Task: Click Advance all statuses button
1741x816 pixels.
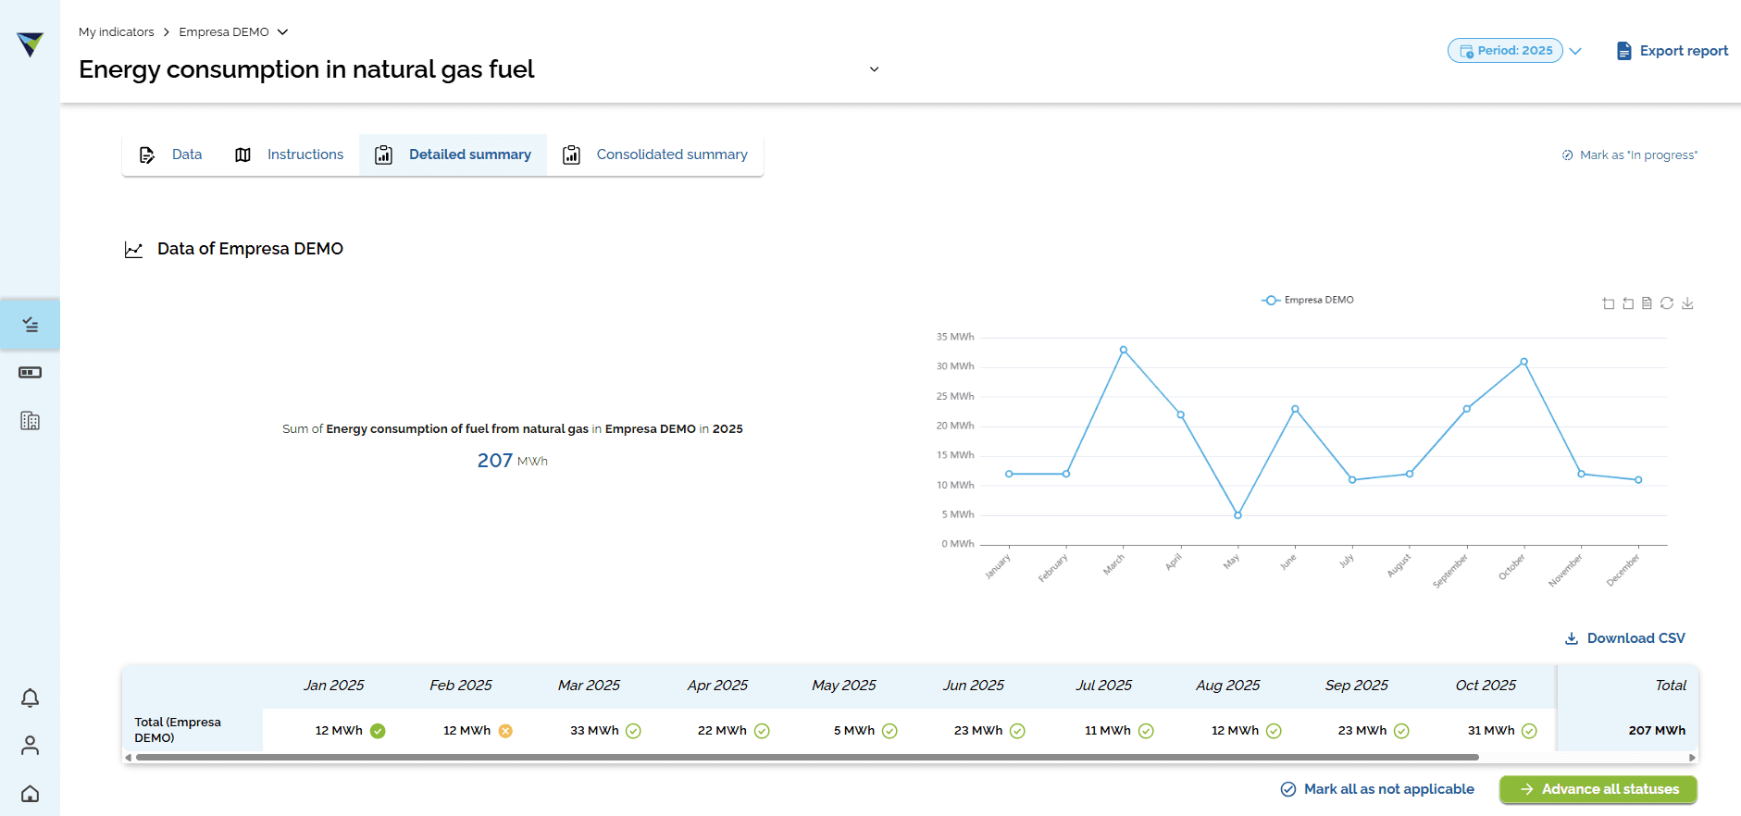Action: click(1598, 789)
